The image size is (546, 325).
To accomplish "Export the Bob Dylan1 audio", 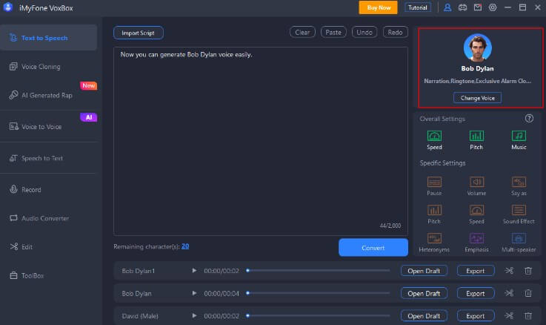I will click(x=476, y=271).
